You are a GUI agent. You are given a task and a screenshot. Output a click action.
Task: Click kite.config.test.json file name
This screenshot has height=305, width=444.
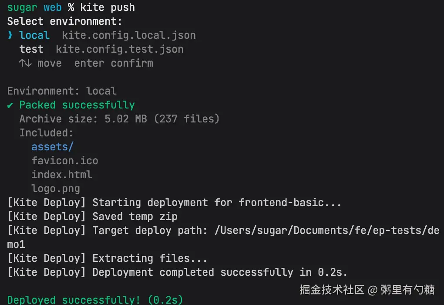pyautogui.click(x=120, y=49)
